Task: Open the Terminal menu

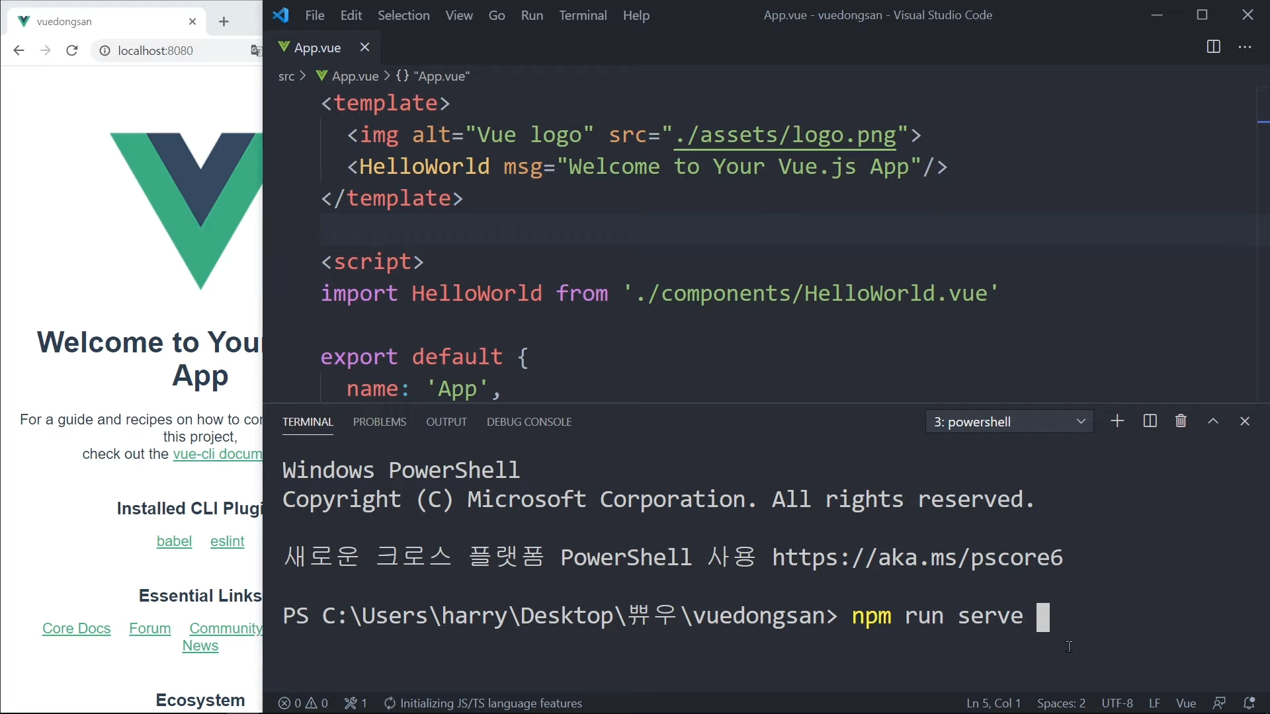Action: (x=583, y=15)
